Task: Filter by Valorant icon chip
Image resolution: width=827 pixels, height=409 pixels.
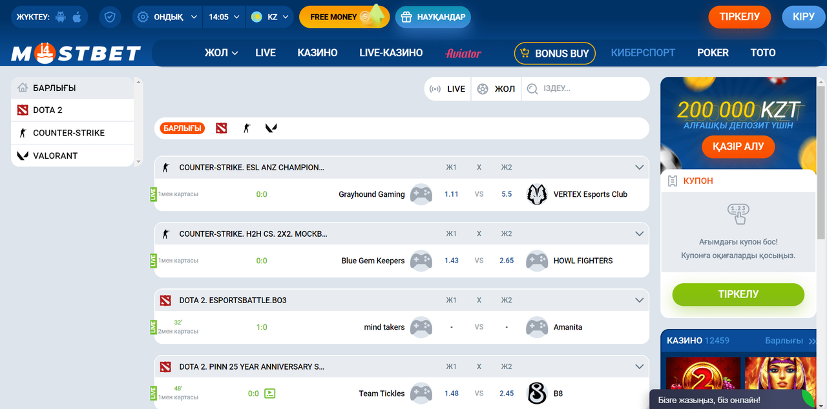Action: coord(271,128)
